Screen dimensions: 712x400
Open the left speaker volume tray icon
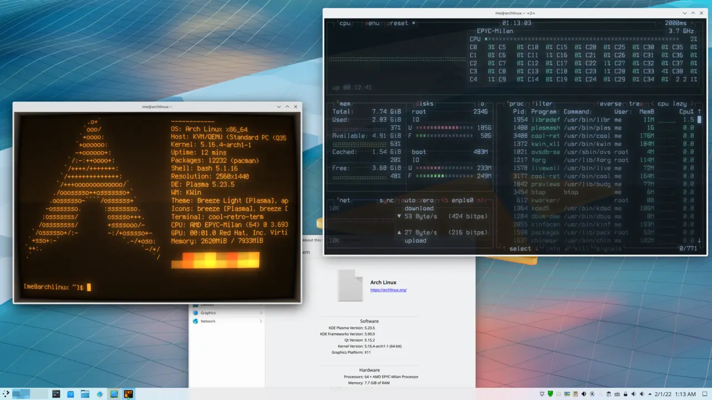[x=634, y=394]
